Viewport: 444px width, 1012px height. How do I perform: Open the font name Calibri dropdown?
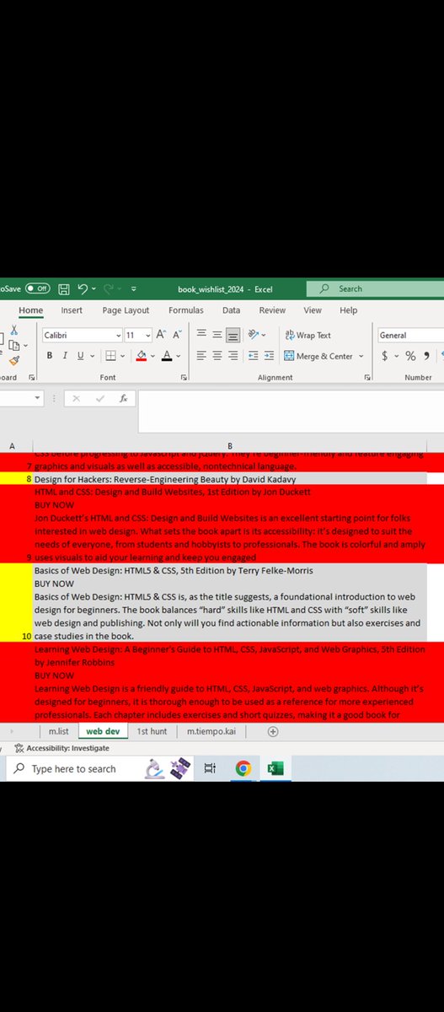click(118, 335)
